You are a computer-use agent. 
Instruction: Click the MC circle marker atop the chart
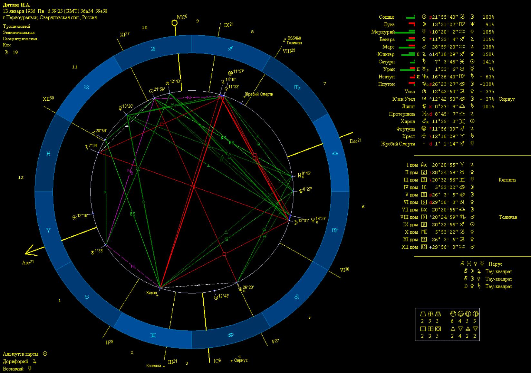click(174, 23)
